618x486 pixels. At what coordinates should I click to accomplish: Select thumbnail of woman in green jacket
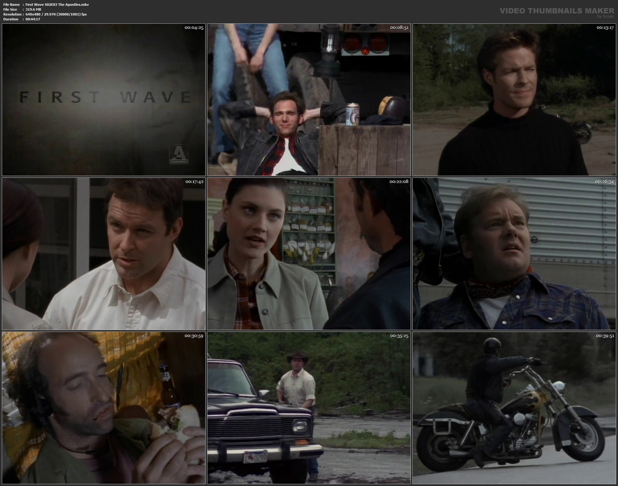coord(309,254)
